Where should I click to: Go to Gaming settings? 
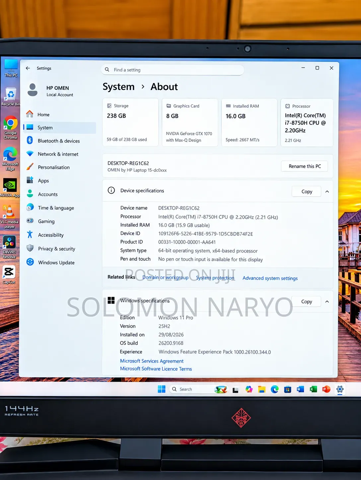click(60, 221)
